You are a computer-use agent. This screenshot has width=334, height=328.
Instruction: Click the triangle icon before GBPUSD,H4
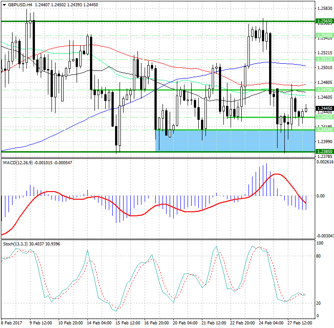tap(4, 4)
